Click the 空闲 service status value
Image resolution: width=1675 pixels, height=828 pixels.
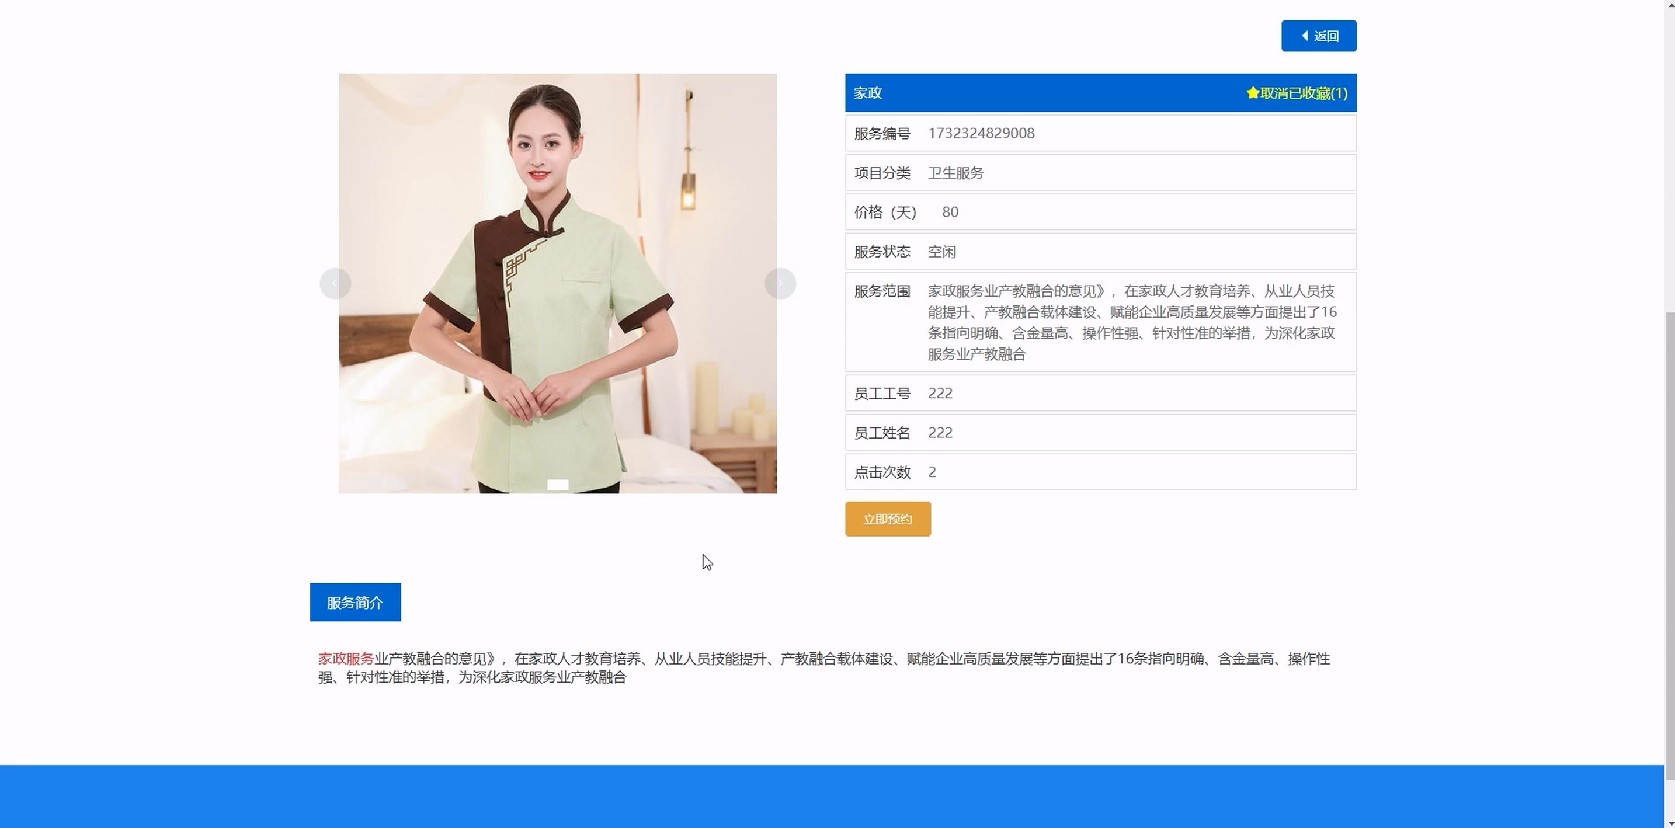click(941, 252)
